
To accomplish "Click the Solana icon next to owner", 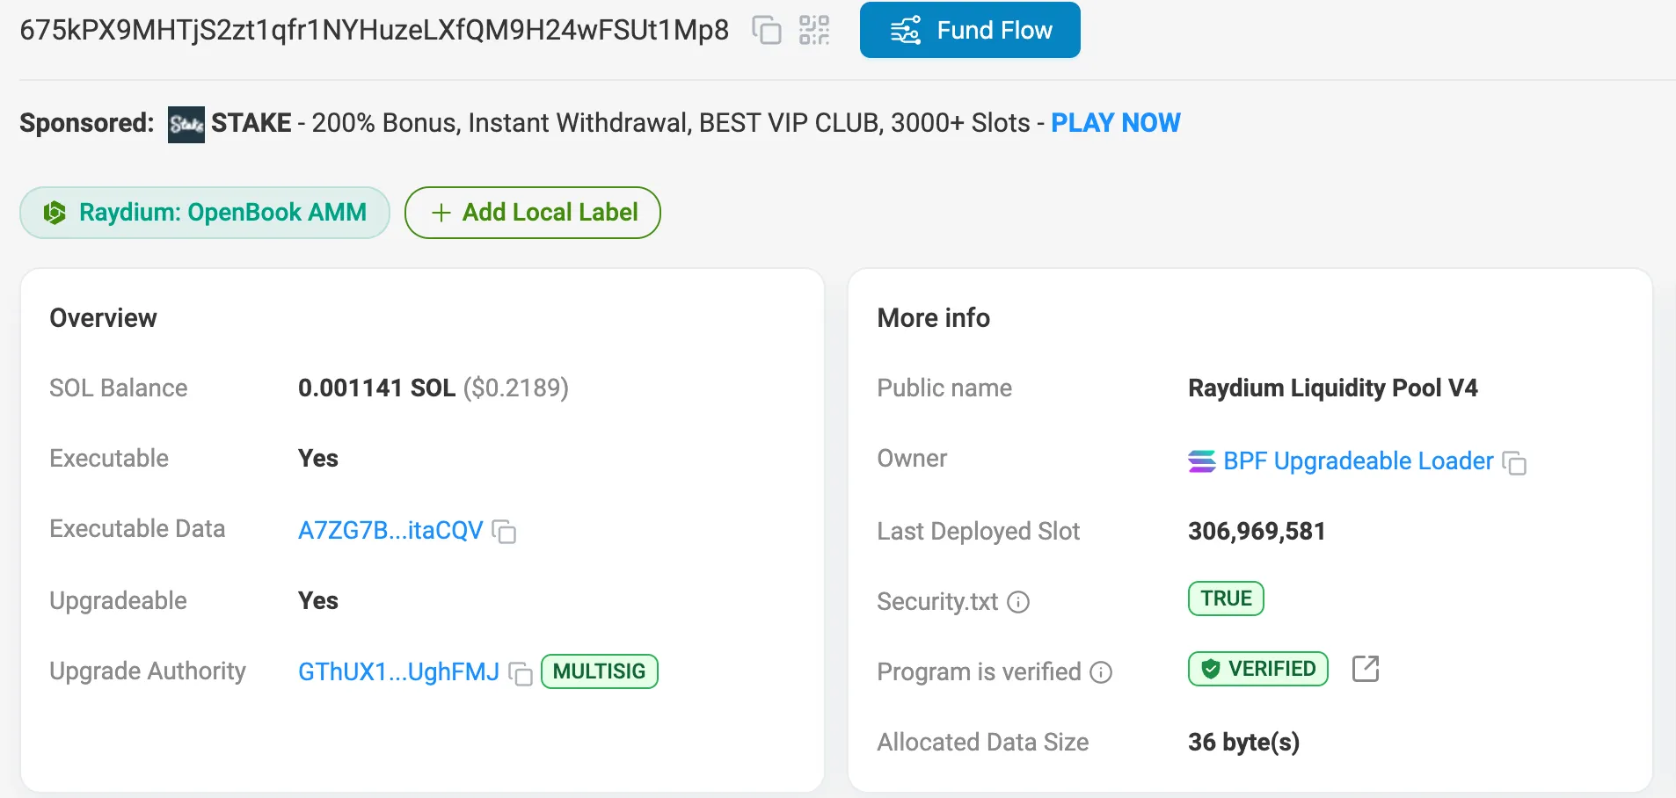I will pyautogui.click(x=1202, y=461).
